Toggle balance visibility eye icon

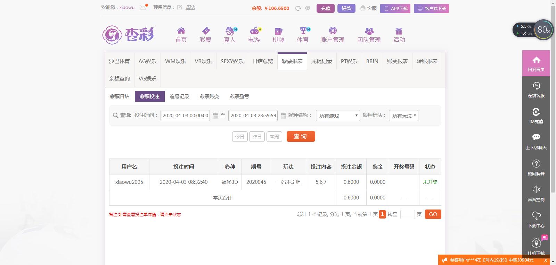(x=308, y=8)
